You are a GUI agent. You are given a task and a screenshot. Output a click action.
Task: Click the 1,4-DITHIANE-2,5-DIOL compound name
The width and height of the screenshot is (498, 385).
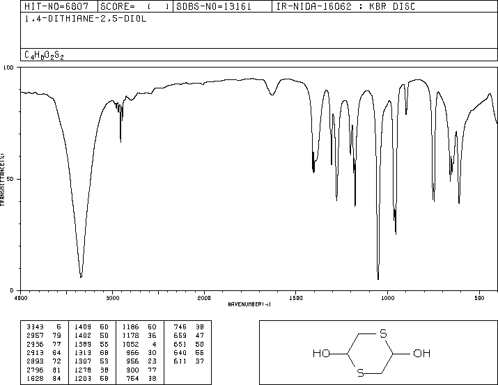pyautogui.click(x=86, y=19)
